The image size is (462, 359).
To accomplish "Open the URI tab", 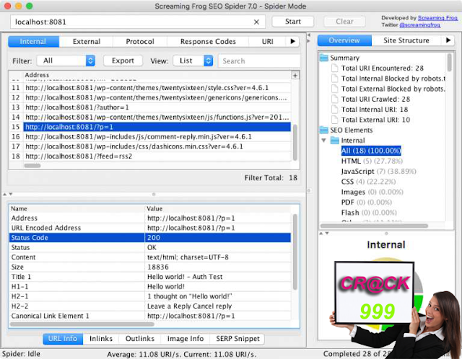I will point(268,42).
